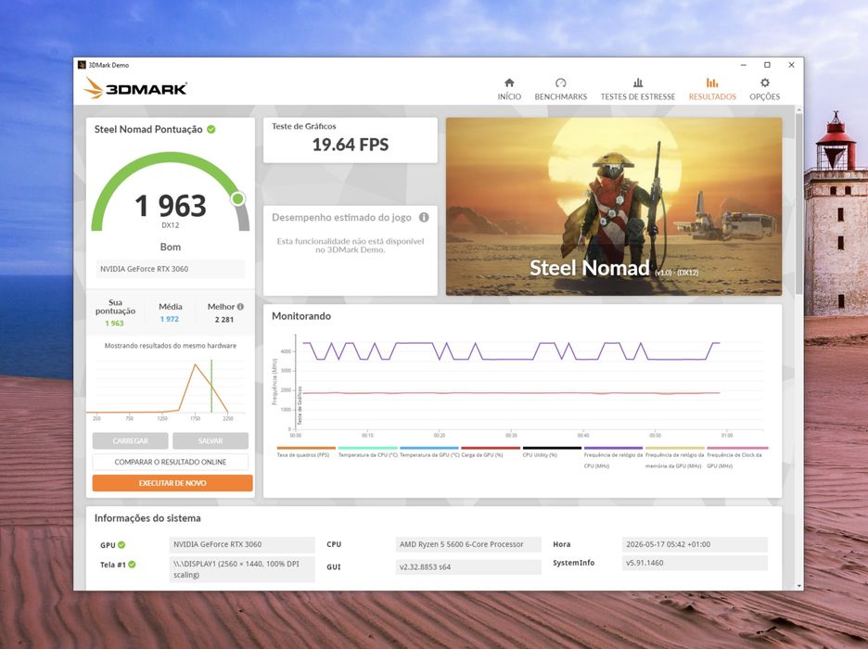Viewport: 868px width, 649px height.
Task: Maximize the 3DMark Demo window
Action: (x=767, y=65)
